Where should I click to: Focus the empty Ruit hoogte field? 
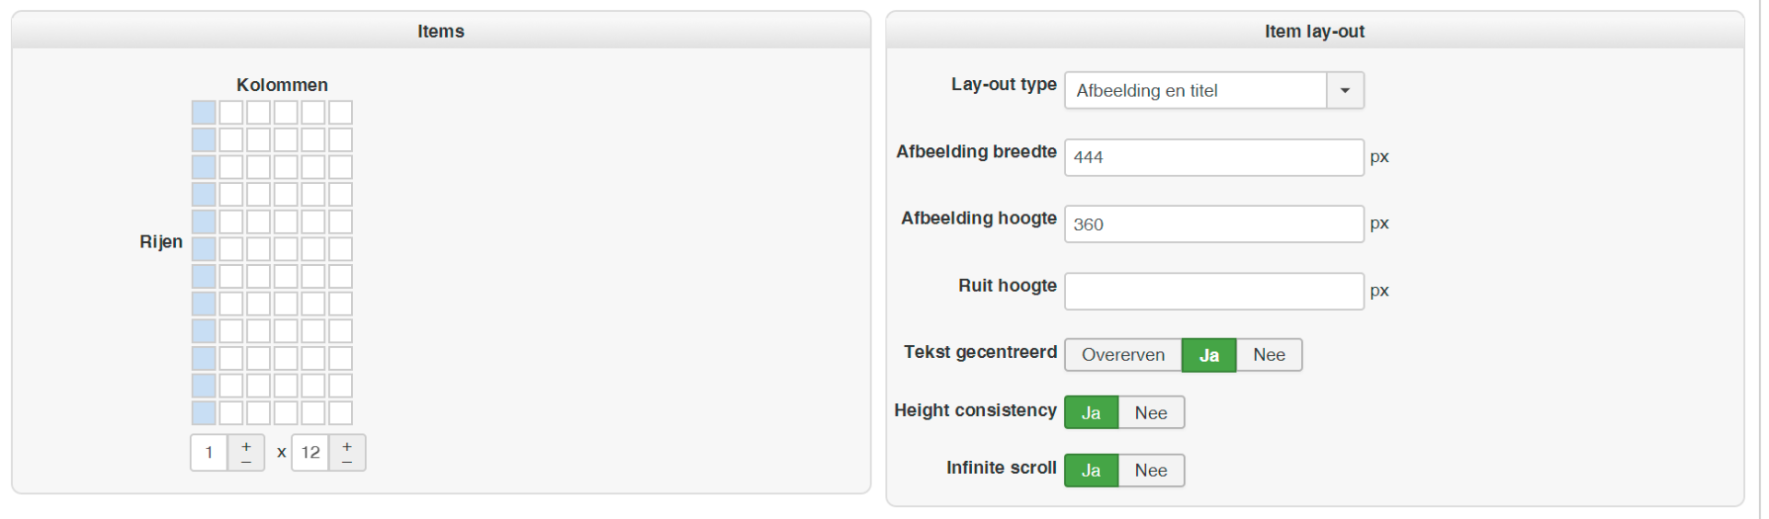pos(1213,291)
